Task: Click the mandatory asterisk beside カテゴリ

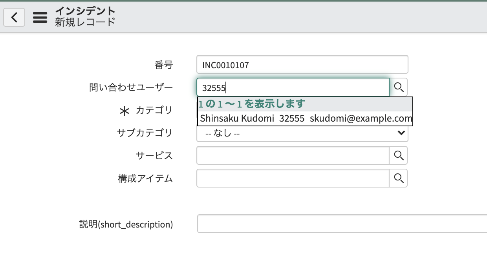Action: [x=124, y=111]
